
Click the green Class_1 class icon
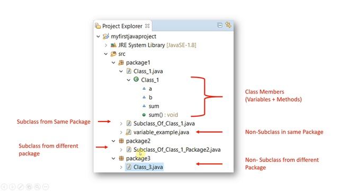(136, 80)
